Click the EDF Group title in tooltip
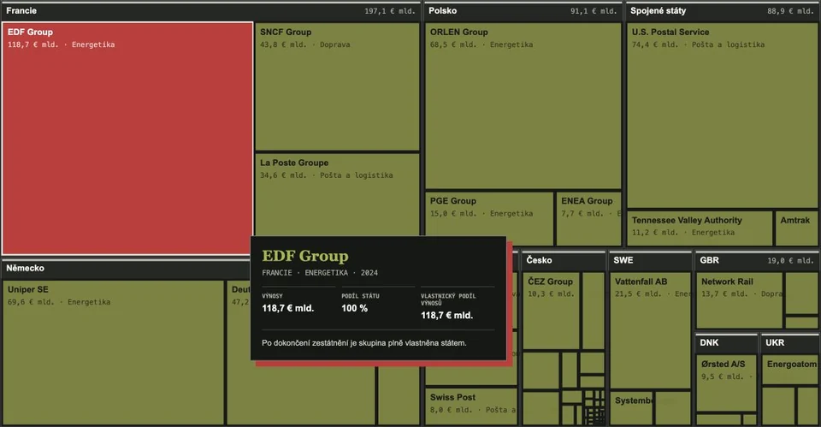 [304, 256]
